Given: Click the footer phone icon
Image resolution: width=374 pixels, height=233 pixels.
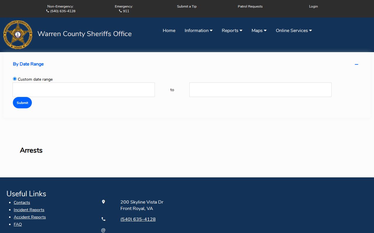Looking at the screenshot, I should tap(103, 219).
